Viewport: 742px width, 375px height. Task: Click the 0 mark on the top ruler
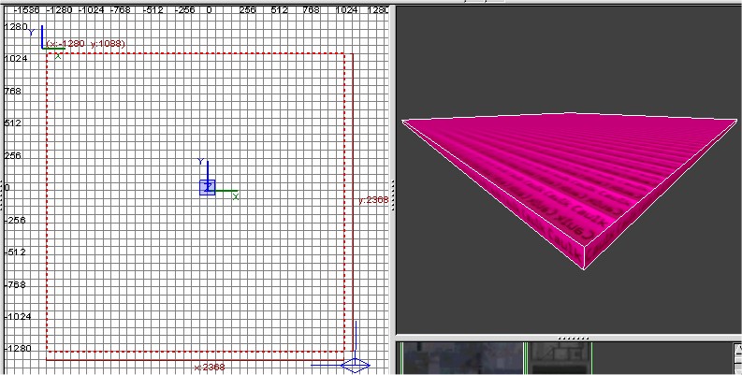pyautogui.click(x=208, y=9)
